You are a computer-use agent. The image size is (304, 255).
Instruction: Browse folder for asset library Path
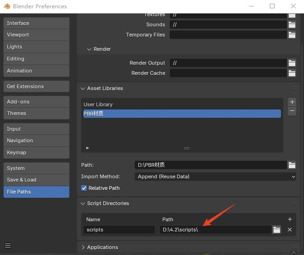click(292, 165)
